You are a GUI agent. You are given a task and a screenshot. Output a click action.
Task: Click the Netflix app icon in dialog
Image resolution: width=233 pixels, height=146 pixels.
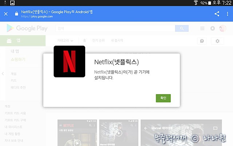pos(70,61)
